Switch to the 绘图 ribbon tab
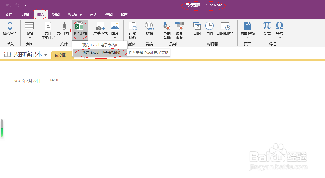325x178 pixels. (x=56, y=14)
